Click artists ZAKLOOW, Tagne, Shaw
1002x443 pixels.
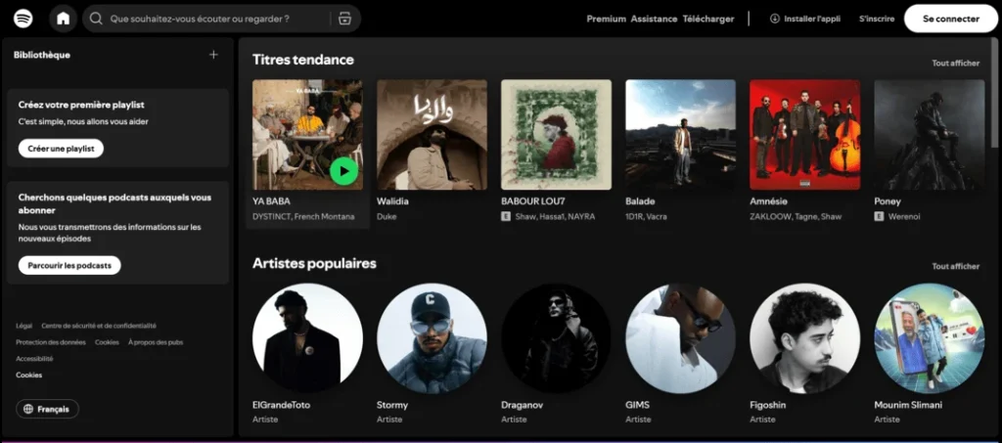(796, 216)
